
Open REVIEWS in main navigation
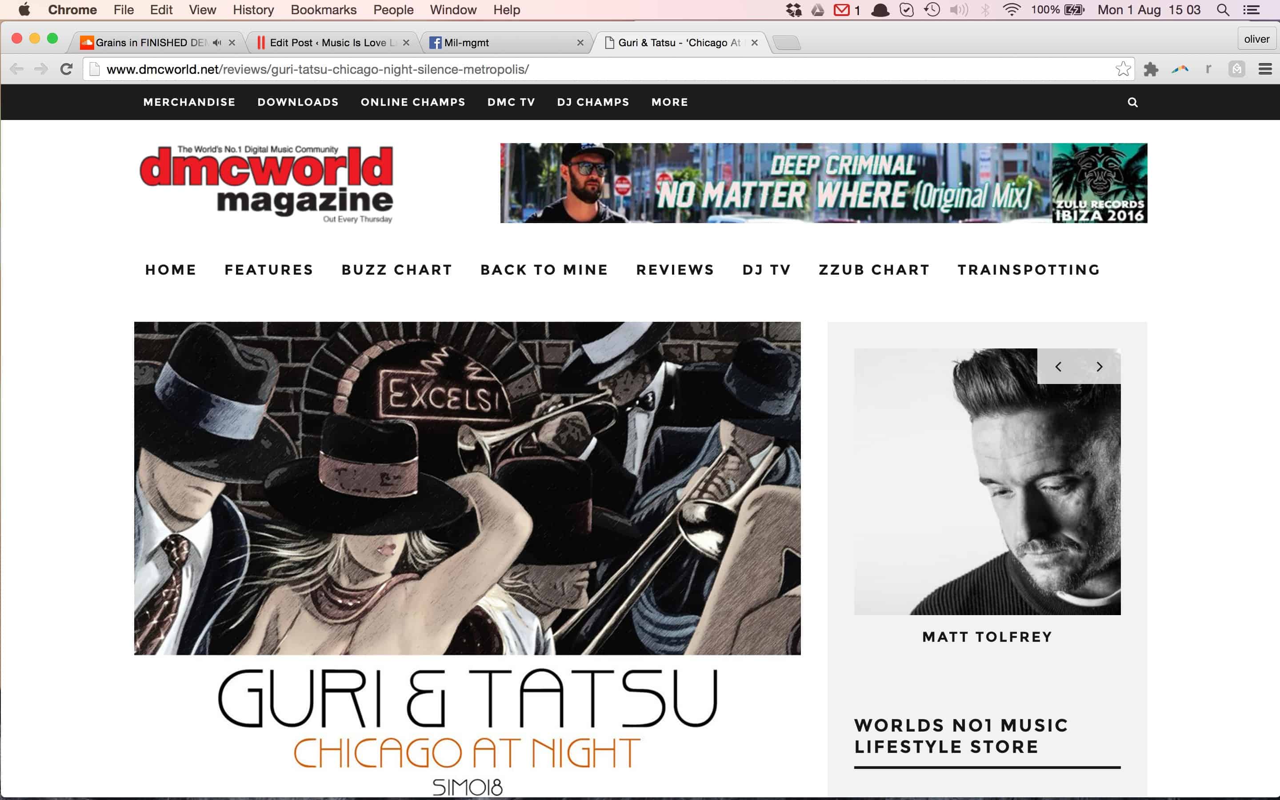point(675,270)
